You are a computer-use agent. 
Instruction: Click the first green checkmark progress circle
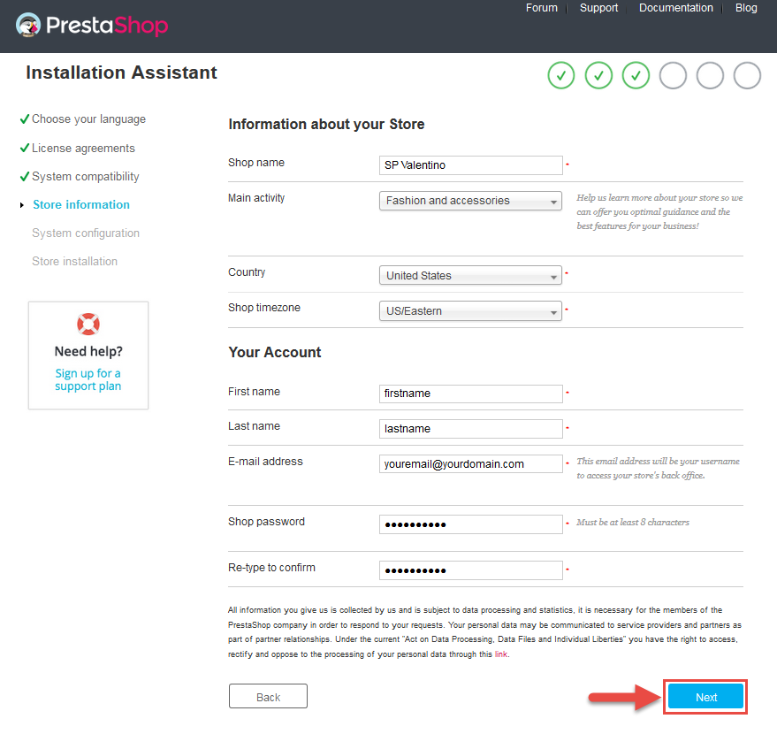coord(561,76)
